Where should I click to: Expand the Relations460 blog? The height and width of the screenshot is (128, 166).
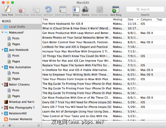click(3, 113)
